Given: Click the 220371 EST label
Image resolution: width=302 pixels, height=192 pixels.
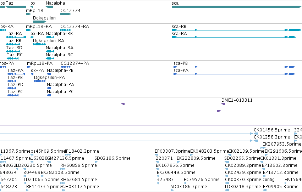Looking at the screenshot, I should click(x=164, y=159).
